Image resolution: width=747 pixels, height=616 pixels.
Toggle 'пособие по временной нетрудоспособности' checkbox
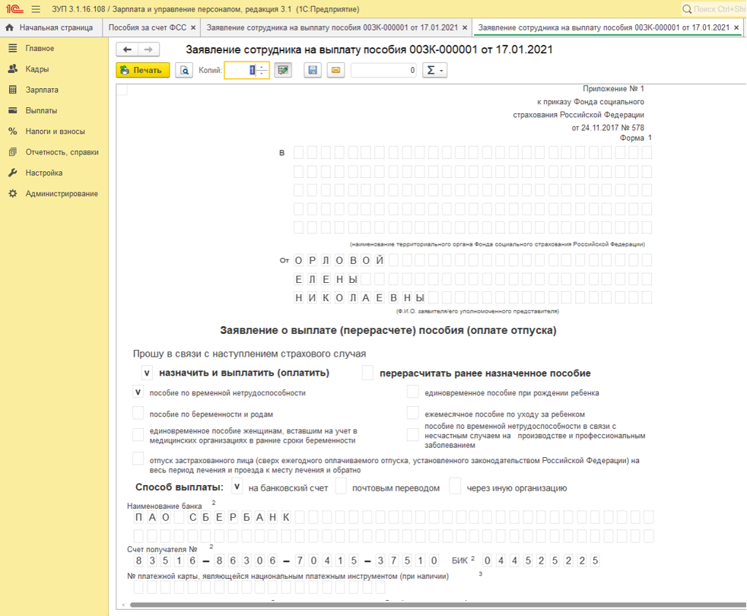[x=138, y=392]
